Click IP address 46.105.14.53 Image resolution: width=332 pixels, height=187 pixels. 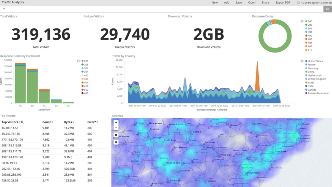[10, 128]
